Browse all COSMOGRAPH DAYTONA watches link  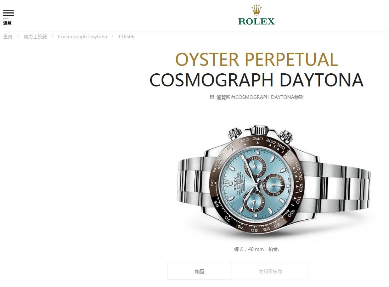click(260, 97)
